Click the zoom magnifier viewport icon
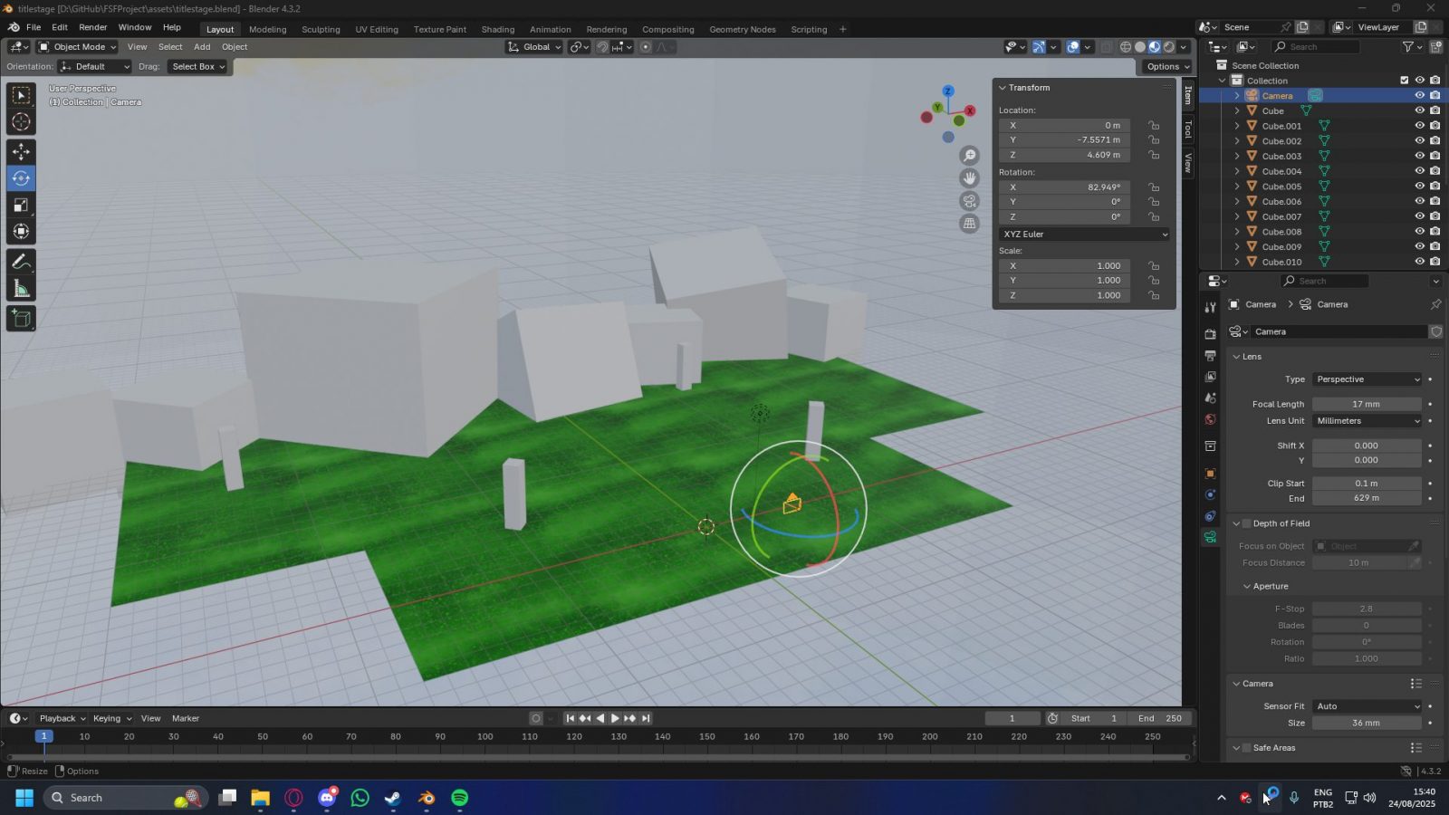Screen dimensions: 1449x815 (969, 156)
